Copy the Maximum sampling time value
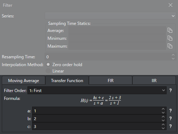The image size is (178, 134). tap(170, 46)
